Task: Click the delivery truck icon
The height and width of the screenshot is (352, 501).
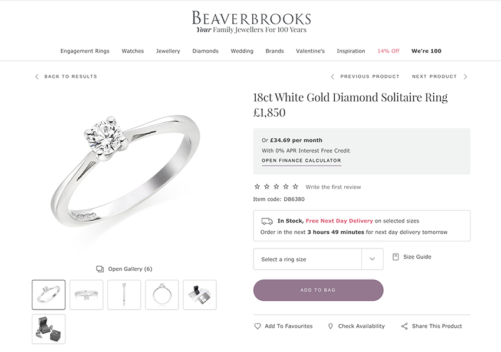Action: pyautogui.click(x=268, y=221)
